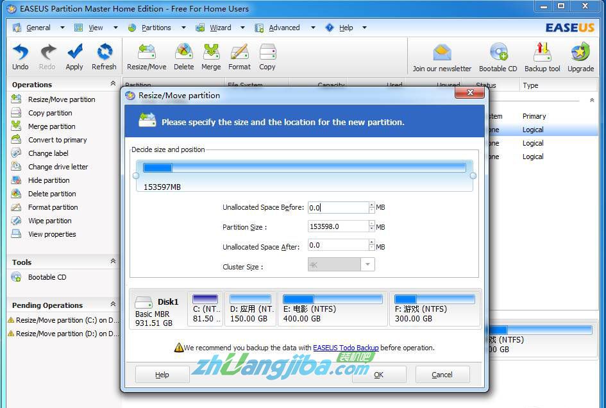Collapse the Operations panel section
This screenshot has width=606, height=408.
113,84
